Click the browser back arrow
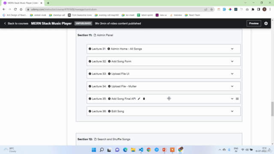Screen dimensions: 274x154 pos(4,9)
